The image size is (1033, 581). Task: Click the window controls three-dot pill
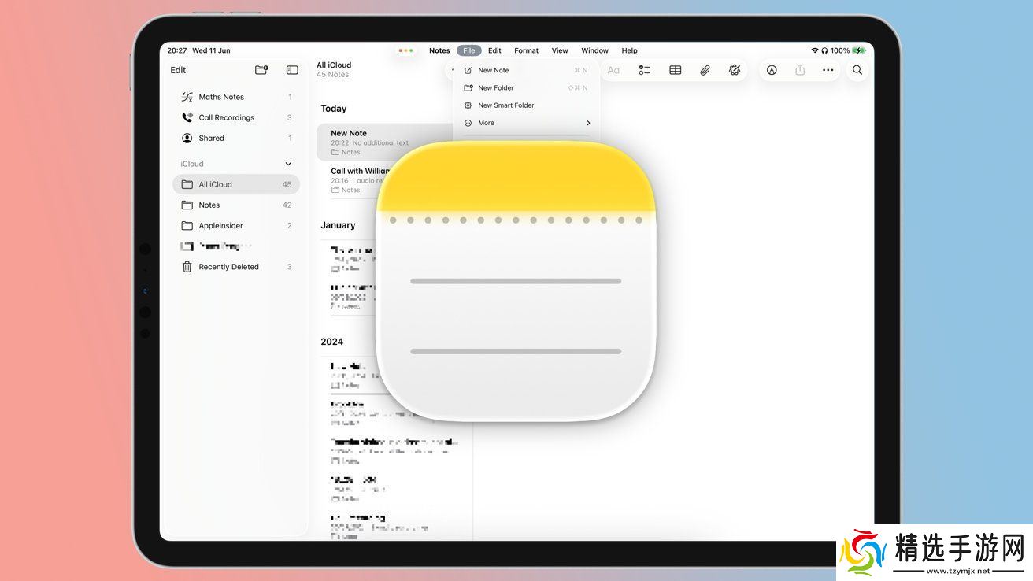(x=405, y=50)
